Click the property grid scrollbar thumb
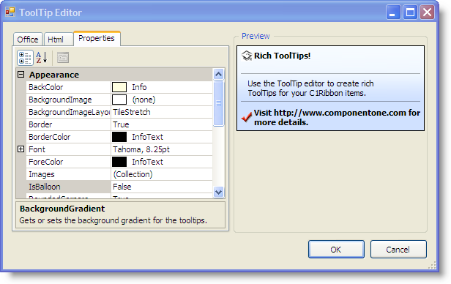The image size is (451, 284). 219,103
